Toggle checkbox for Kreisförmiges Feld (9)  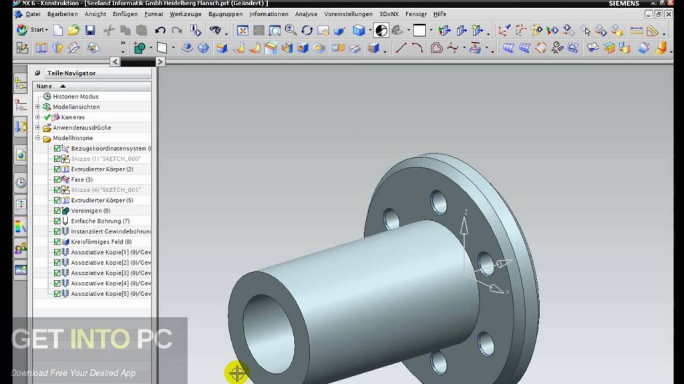point(57,241)
